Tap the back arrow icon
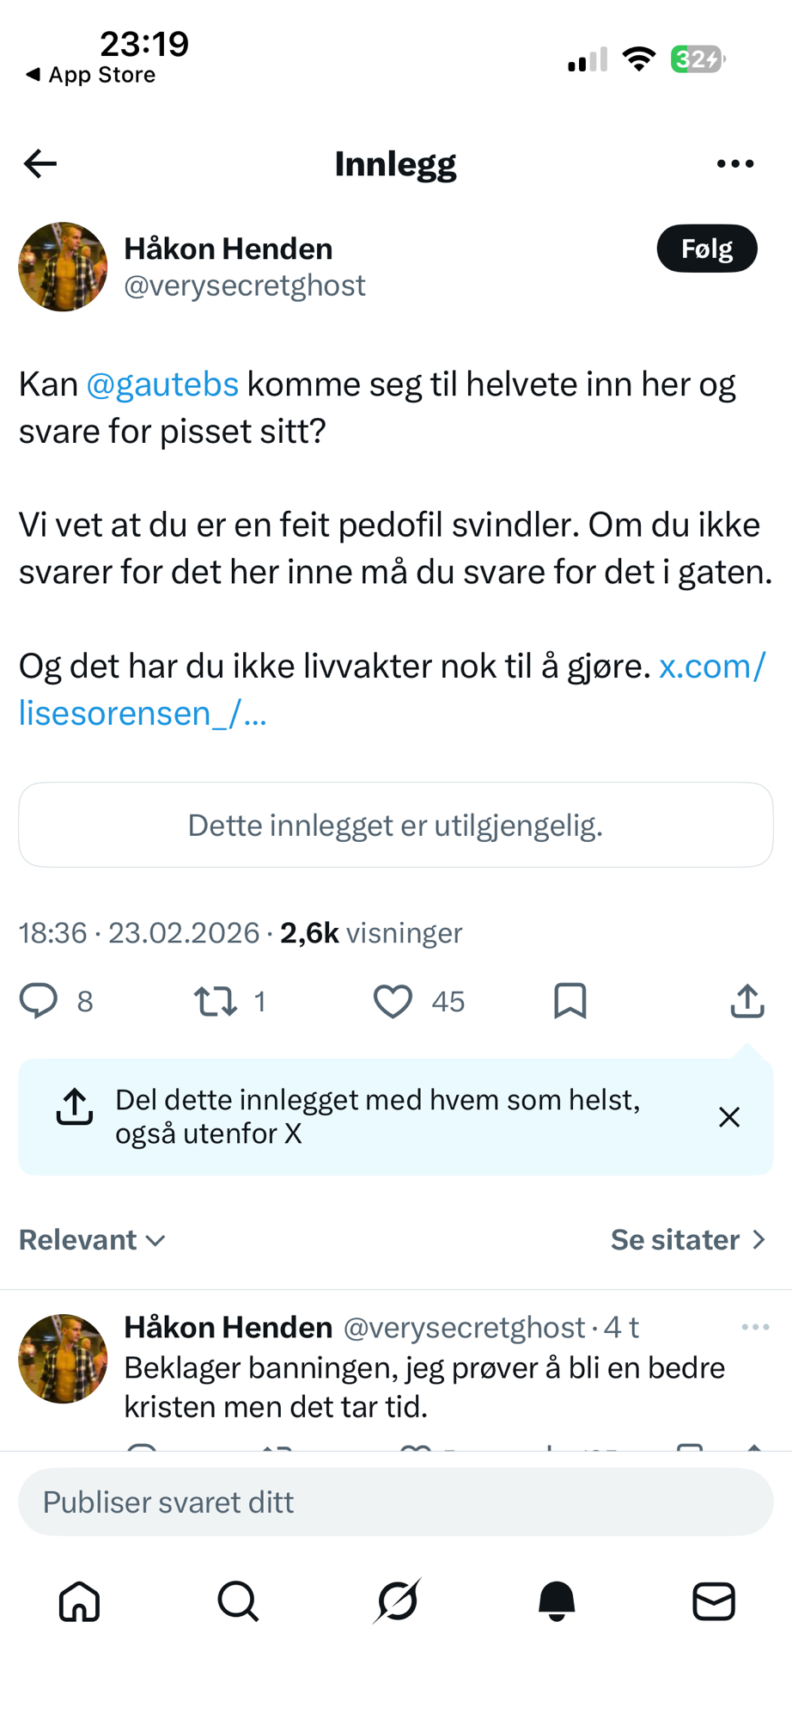792x1720 pixels. tap(40, 163)
